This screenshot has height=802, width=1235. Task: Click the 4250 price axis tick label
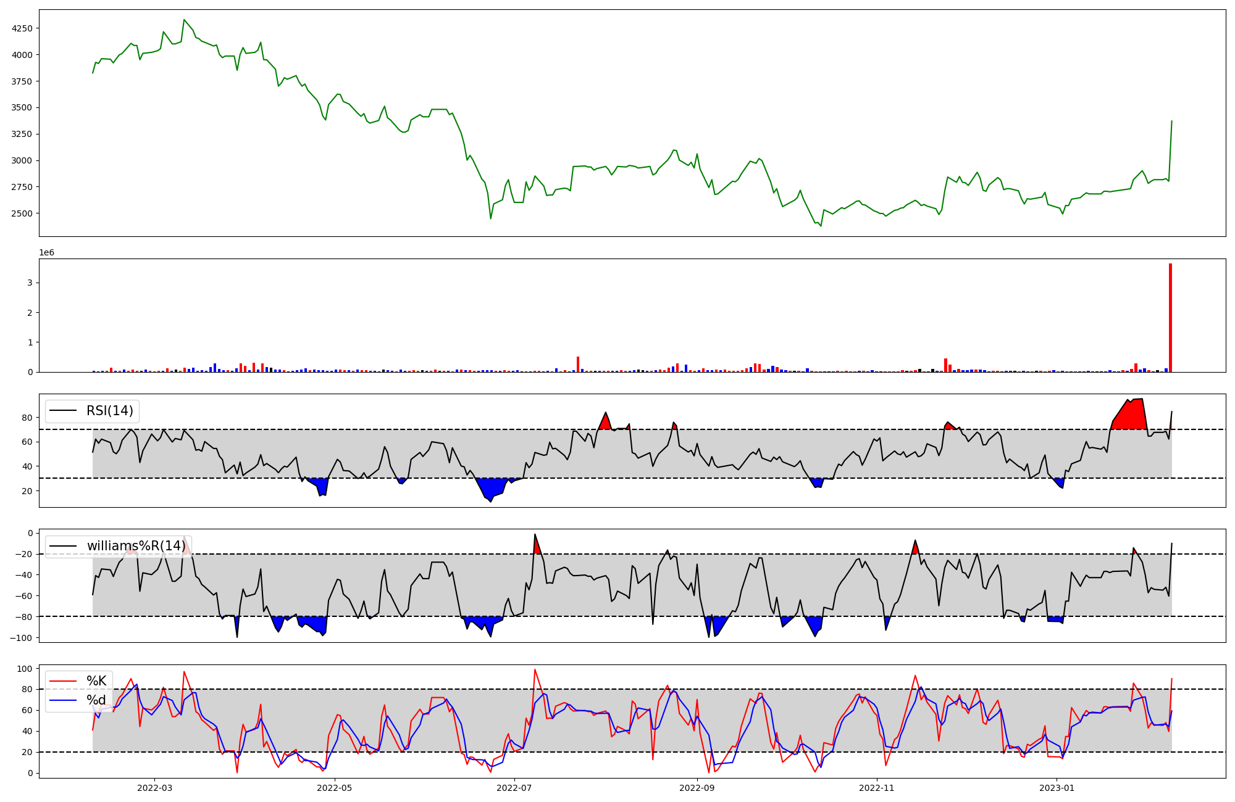[x=22, y=28]
